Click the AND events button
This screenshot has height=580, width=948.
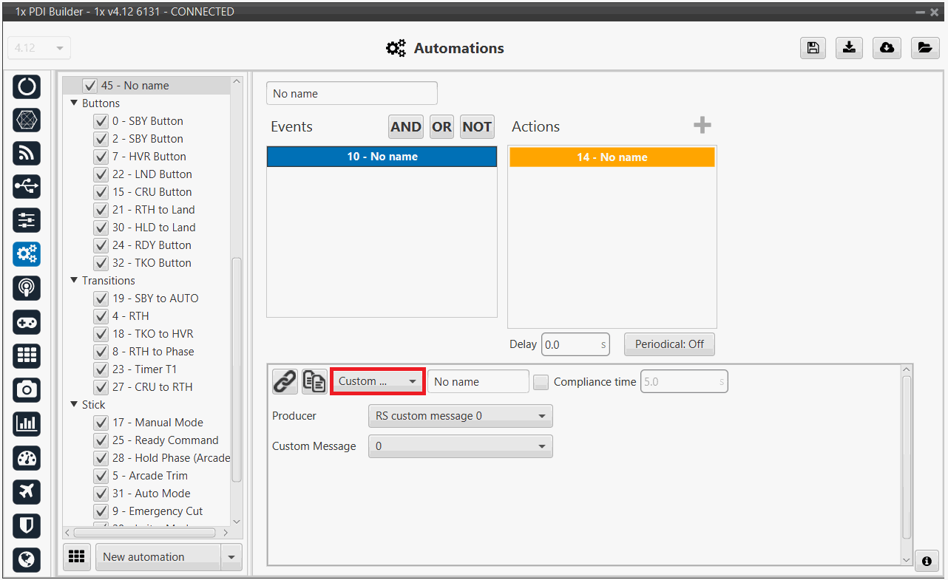[x=406, y=127]
